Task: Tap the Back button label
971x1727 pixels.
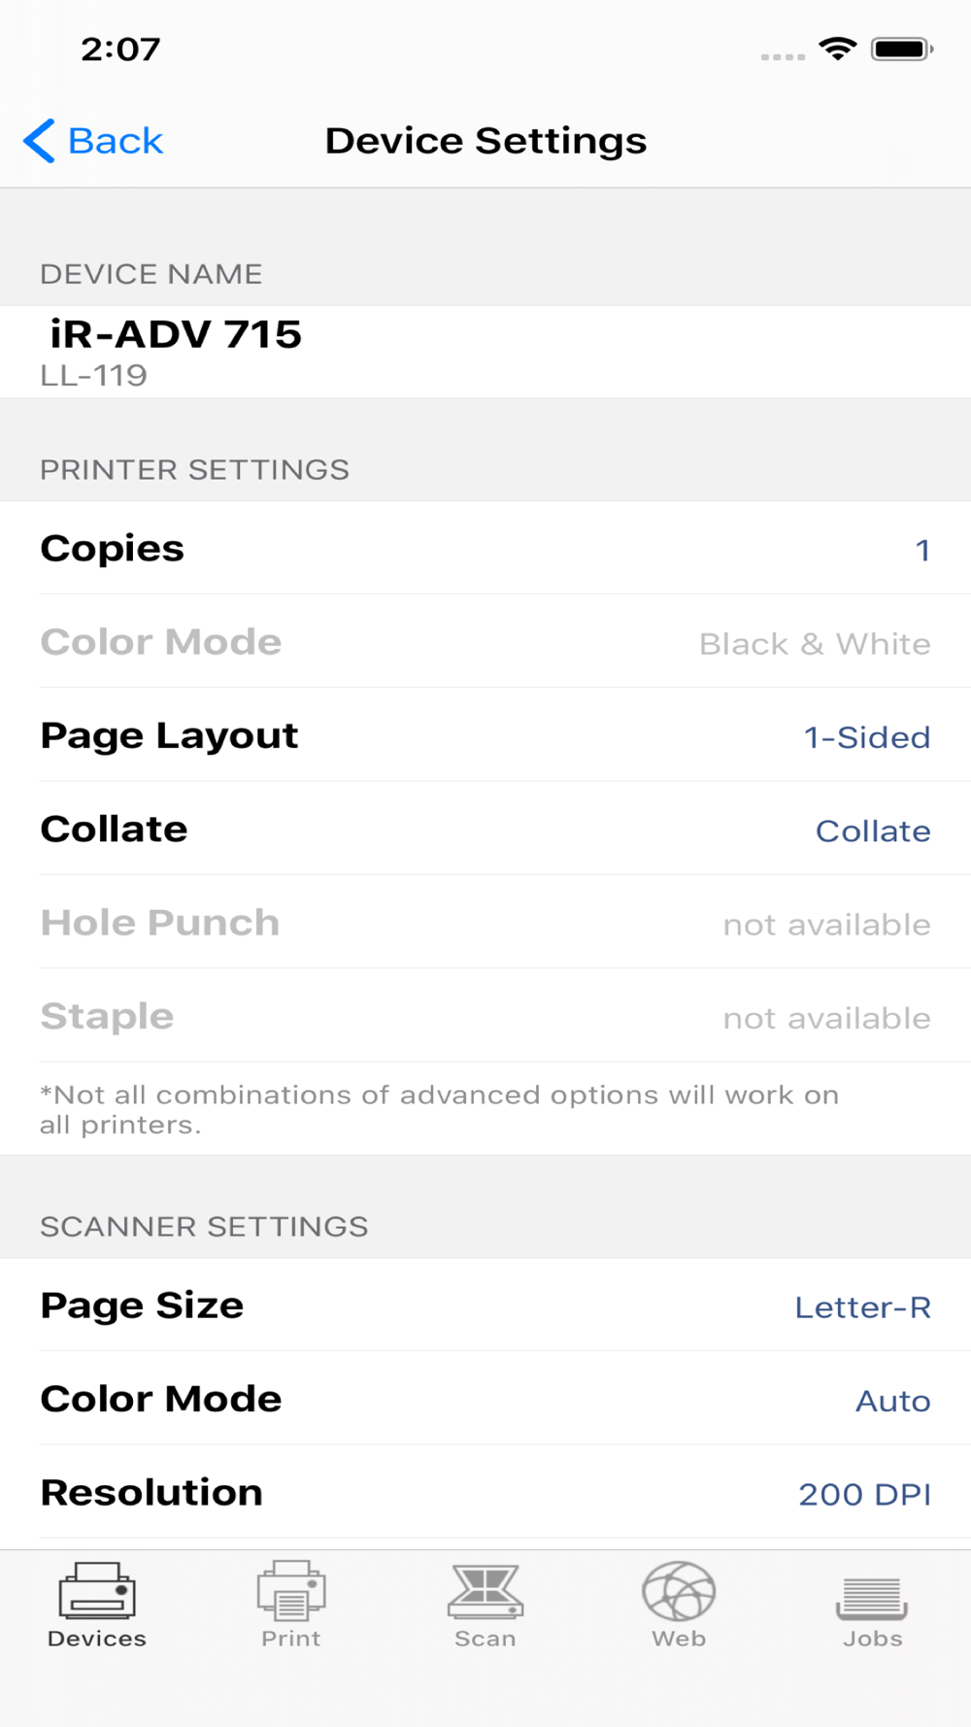Action: tap(115, 142)
